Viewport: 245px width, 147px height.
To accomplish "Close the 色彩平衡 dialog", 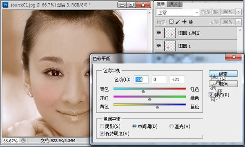I will pos(234,57).
